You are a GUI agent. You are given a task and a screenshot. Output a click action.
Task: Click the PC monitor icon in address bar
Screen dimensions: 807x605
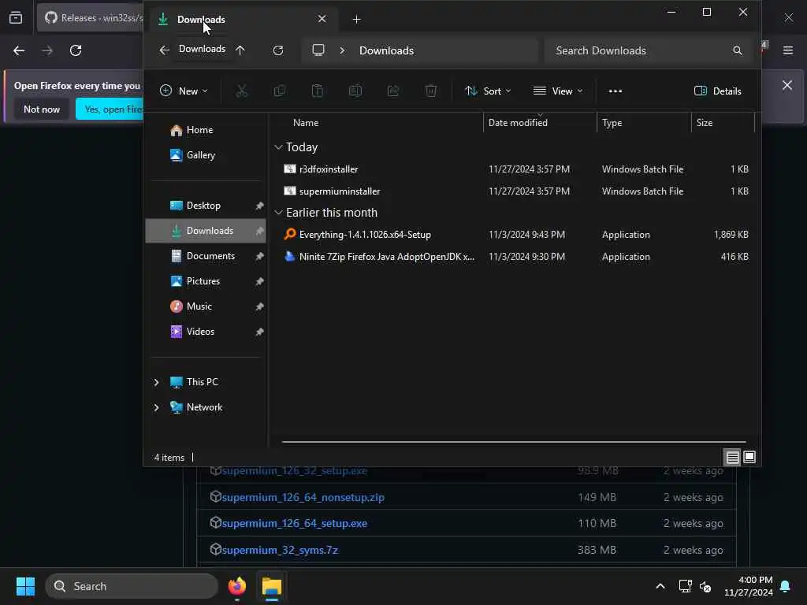tap(318, 50)
